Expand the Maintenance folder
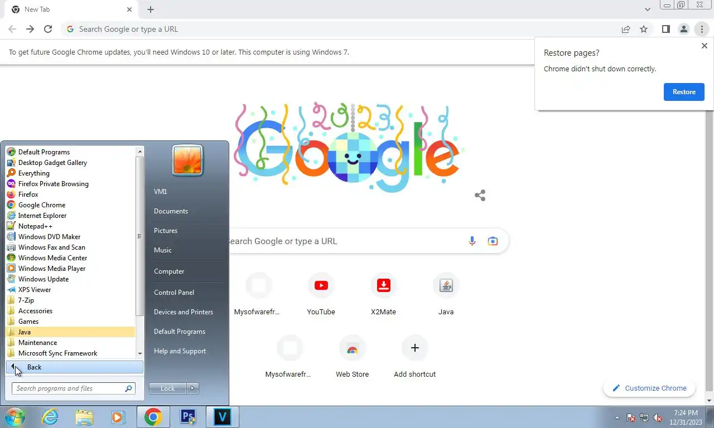The width and height of the screenshot is (714, 428). (x=70, y=343)
